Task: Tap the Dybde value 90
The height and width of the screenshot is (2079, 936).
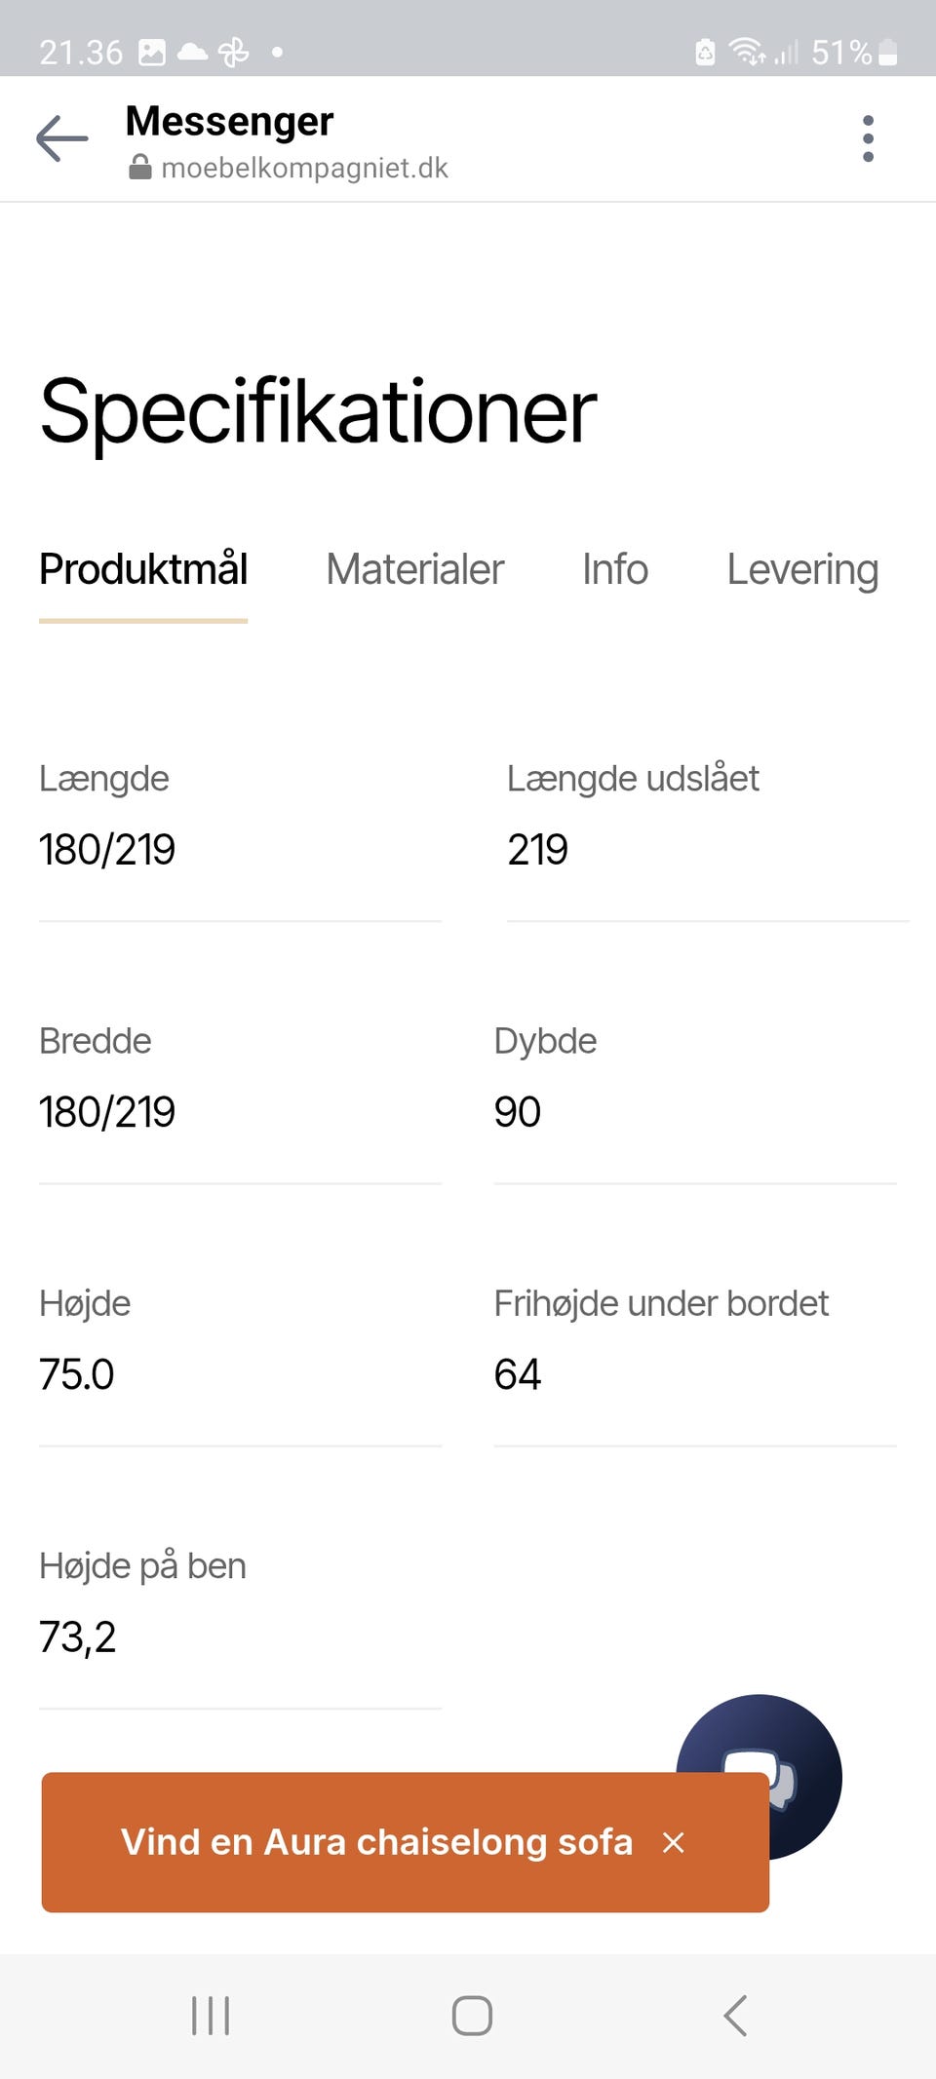Action: (518, 1111)
